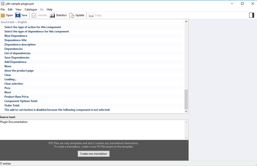Open Statistics via the chart icon

coord(52,15)
